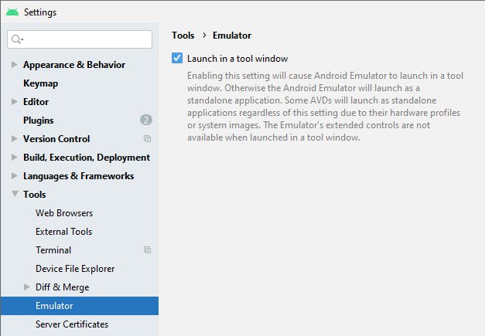Expand the Languages & Frameworks section
The image size is (485, 336).
(x=15, y=176)
